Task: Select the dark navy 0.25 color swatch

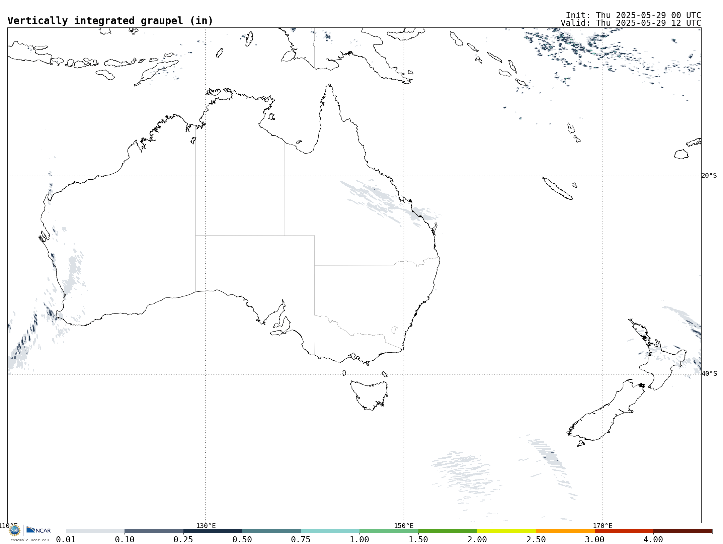Action: (213, 531)
